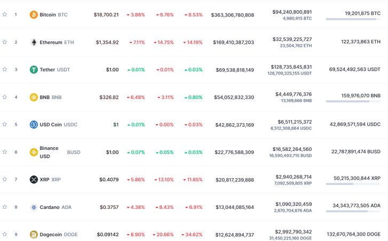Screen dimensions: 388x241
Task: Click the USD Coin blue logo icon
Action: tap(34, 124)
